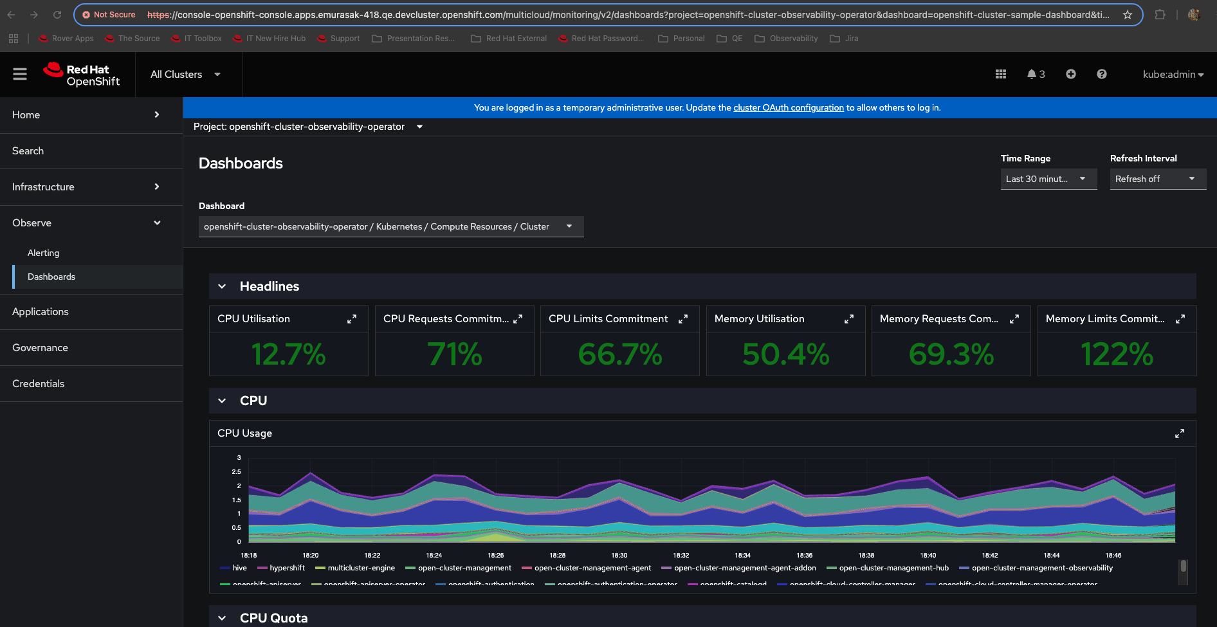Open the Refresh Interval dropdown
The height and width of the screenshot is (627, 1217).
click(1157, 179)
